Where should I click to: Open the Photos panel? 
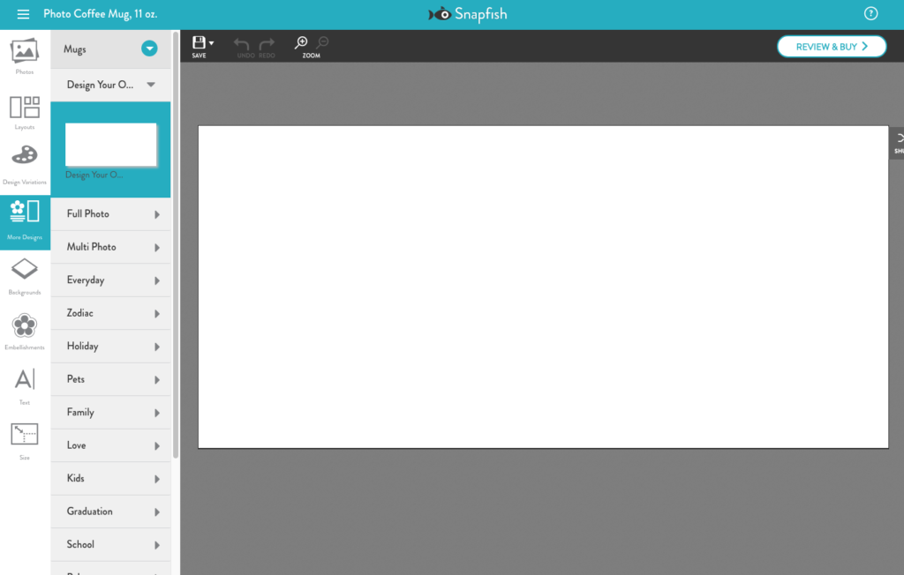(x=25, y=56)
